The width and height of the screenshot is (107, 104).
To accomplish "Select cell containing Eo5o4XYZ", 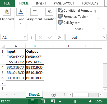I will [16, 57].
